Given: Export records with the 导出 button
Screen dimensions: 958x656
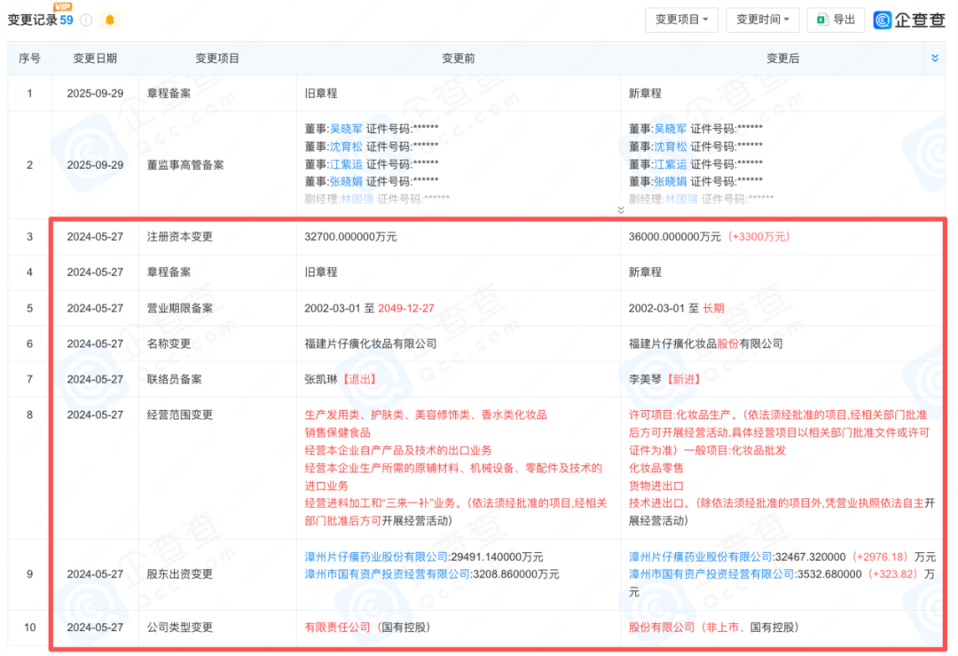Looking at the screenshot, I should click(x=836, y=20).
